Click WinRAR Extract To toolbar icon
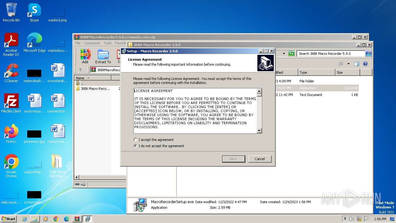 [103, 56]
